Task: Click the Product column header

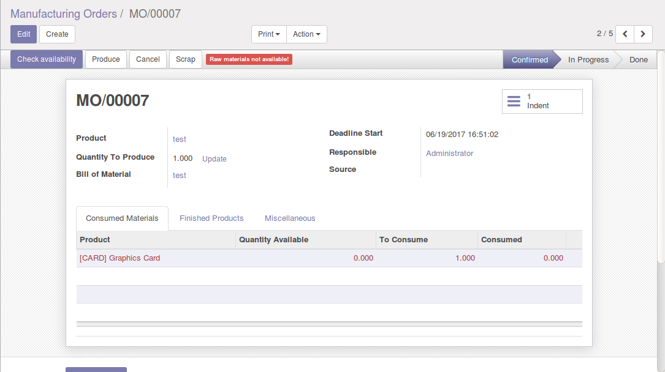Action: (x=156, y=239)
